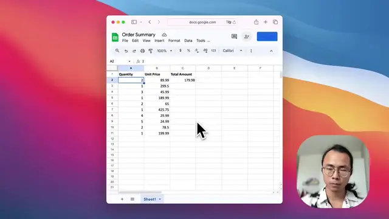Click the Order Summary document title
The width and height of the screenshot is (389, 219).
pos(139,35)
